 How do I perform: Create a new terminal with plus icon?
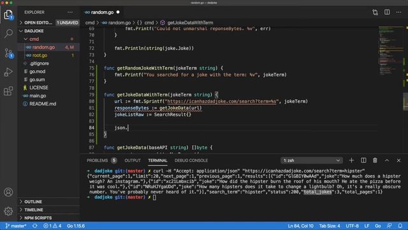tap(351, 160)
